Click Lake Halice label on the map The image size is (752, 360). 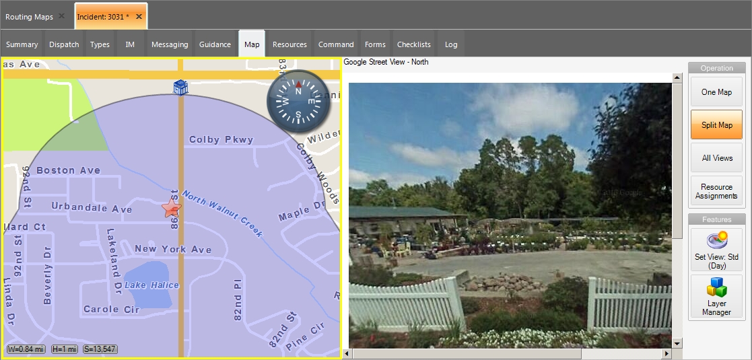[x=151, y=285]
